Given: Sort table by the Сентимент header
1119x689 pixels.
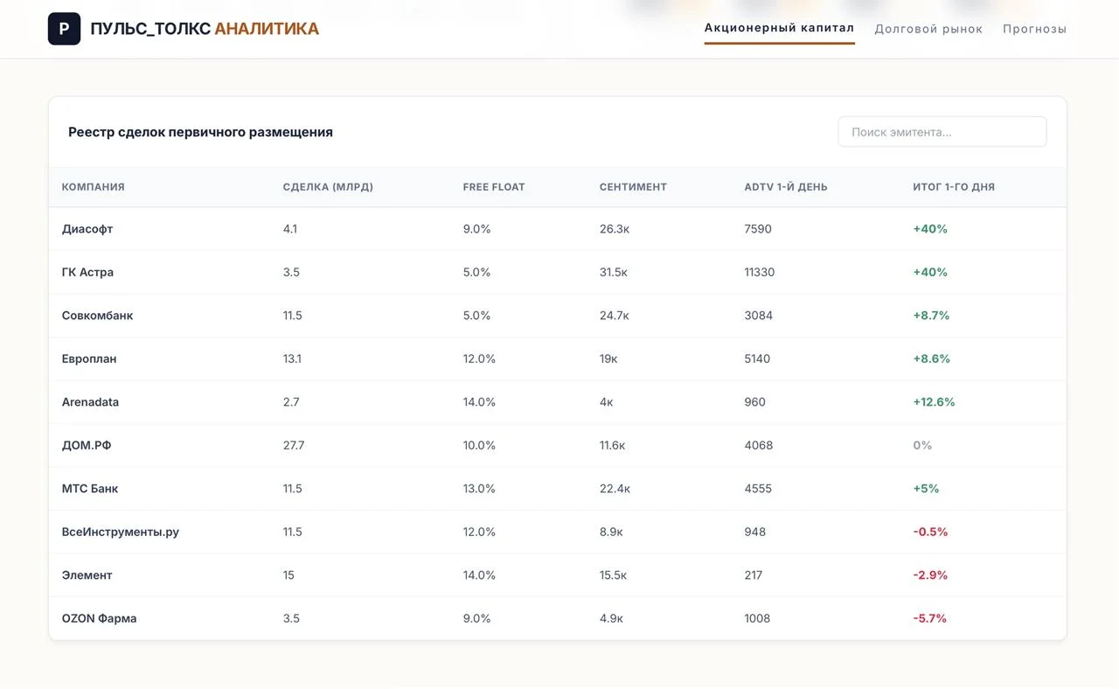Looking at the screenshot, I should (x=633, y=187).
